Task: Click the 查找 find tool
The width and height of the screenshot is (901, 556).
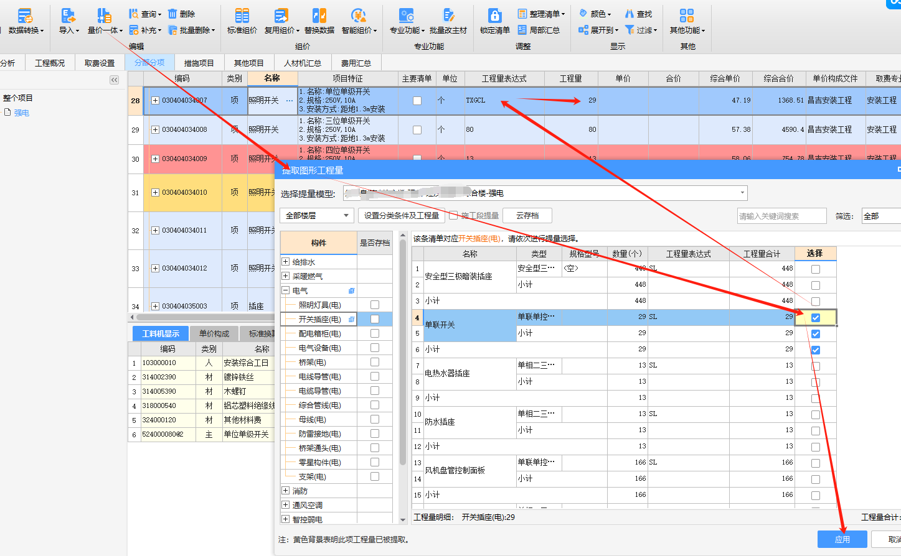Action: point(638,14)
